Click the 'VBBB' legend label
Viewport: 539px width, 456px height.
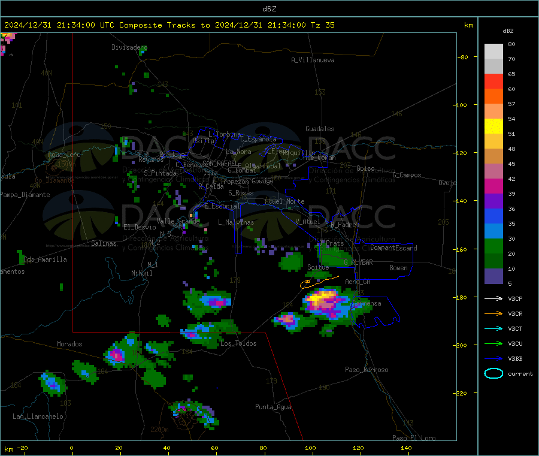[x=515, y=358]
